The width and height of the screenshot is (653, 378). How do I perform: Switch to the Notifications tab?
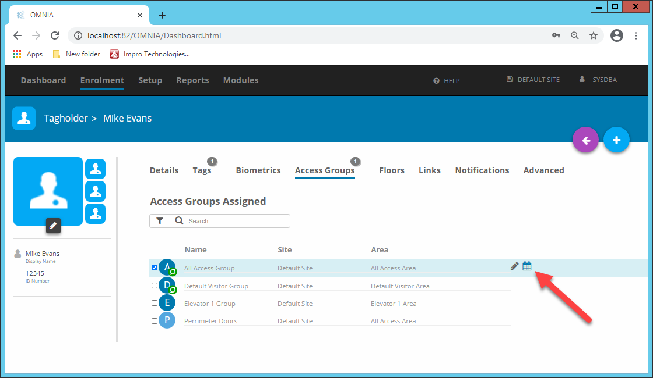[x=482, y=170]
